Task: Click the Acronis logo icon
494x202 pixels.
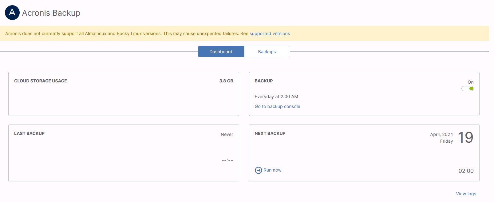Action: click(x=12, y=13)
